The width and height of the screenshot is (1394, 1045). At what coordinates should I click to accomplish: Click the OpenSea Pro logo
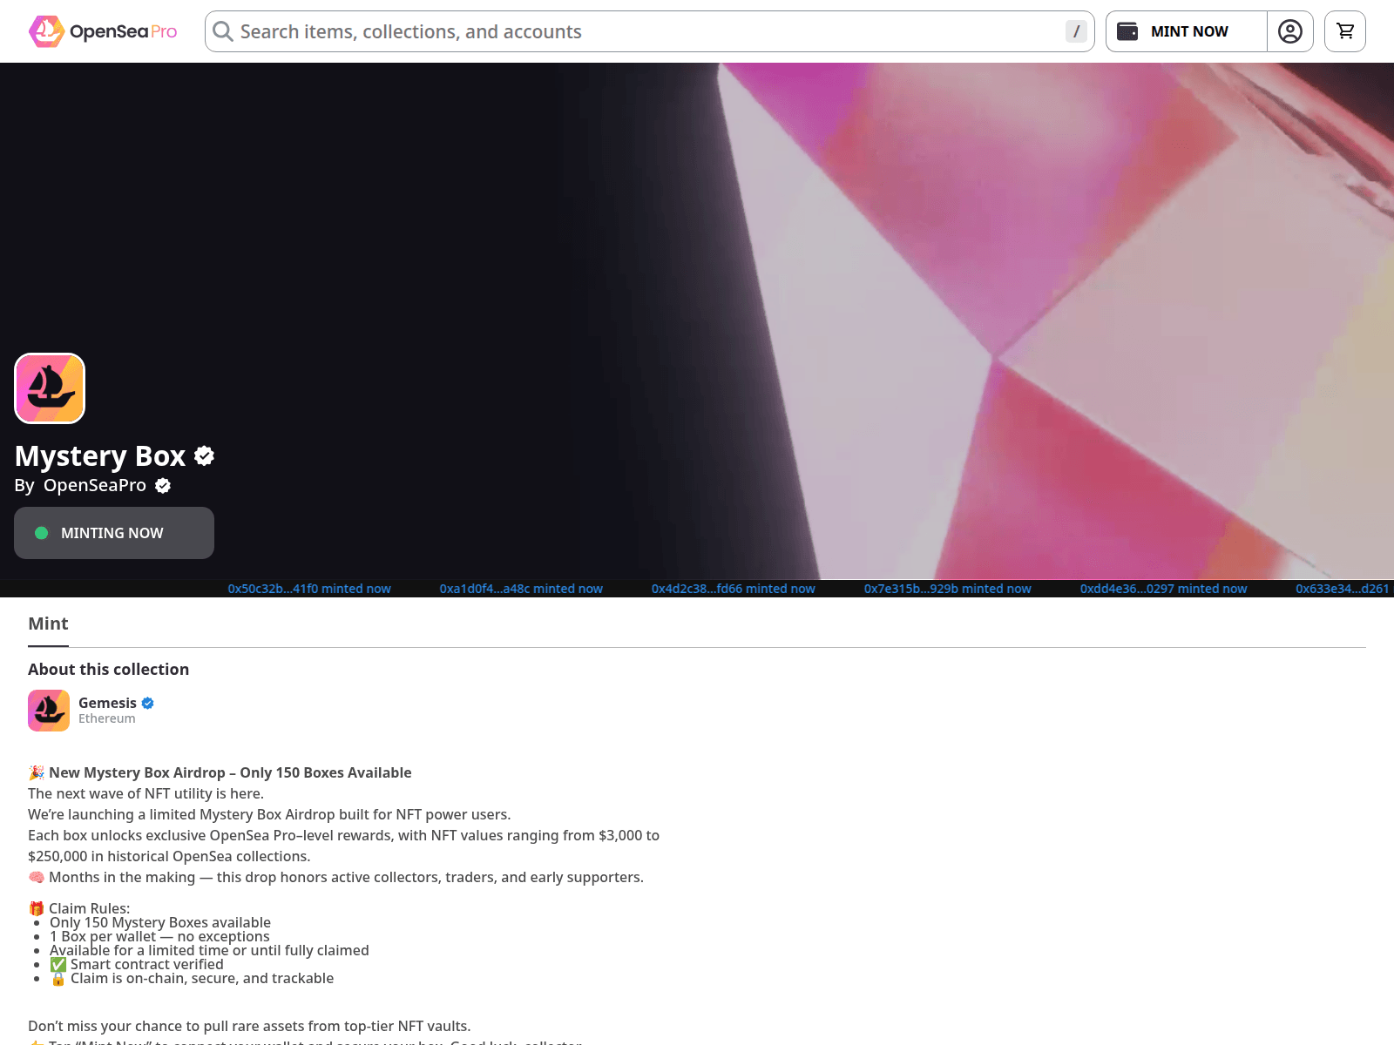(103, 31)
